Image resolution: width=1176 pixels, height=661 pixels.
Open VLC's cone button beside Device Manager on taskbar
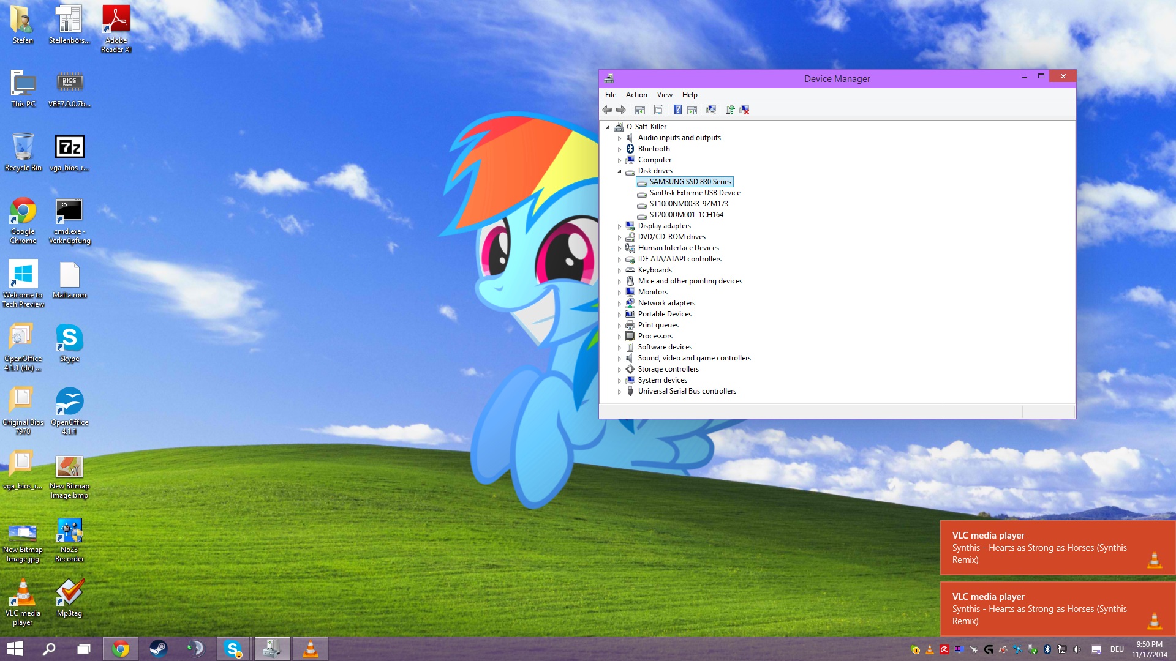click(311, 649)
